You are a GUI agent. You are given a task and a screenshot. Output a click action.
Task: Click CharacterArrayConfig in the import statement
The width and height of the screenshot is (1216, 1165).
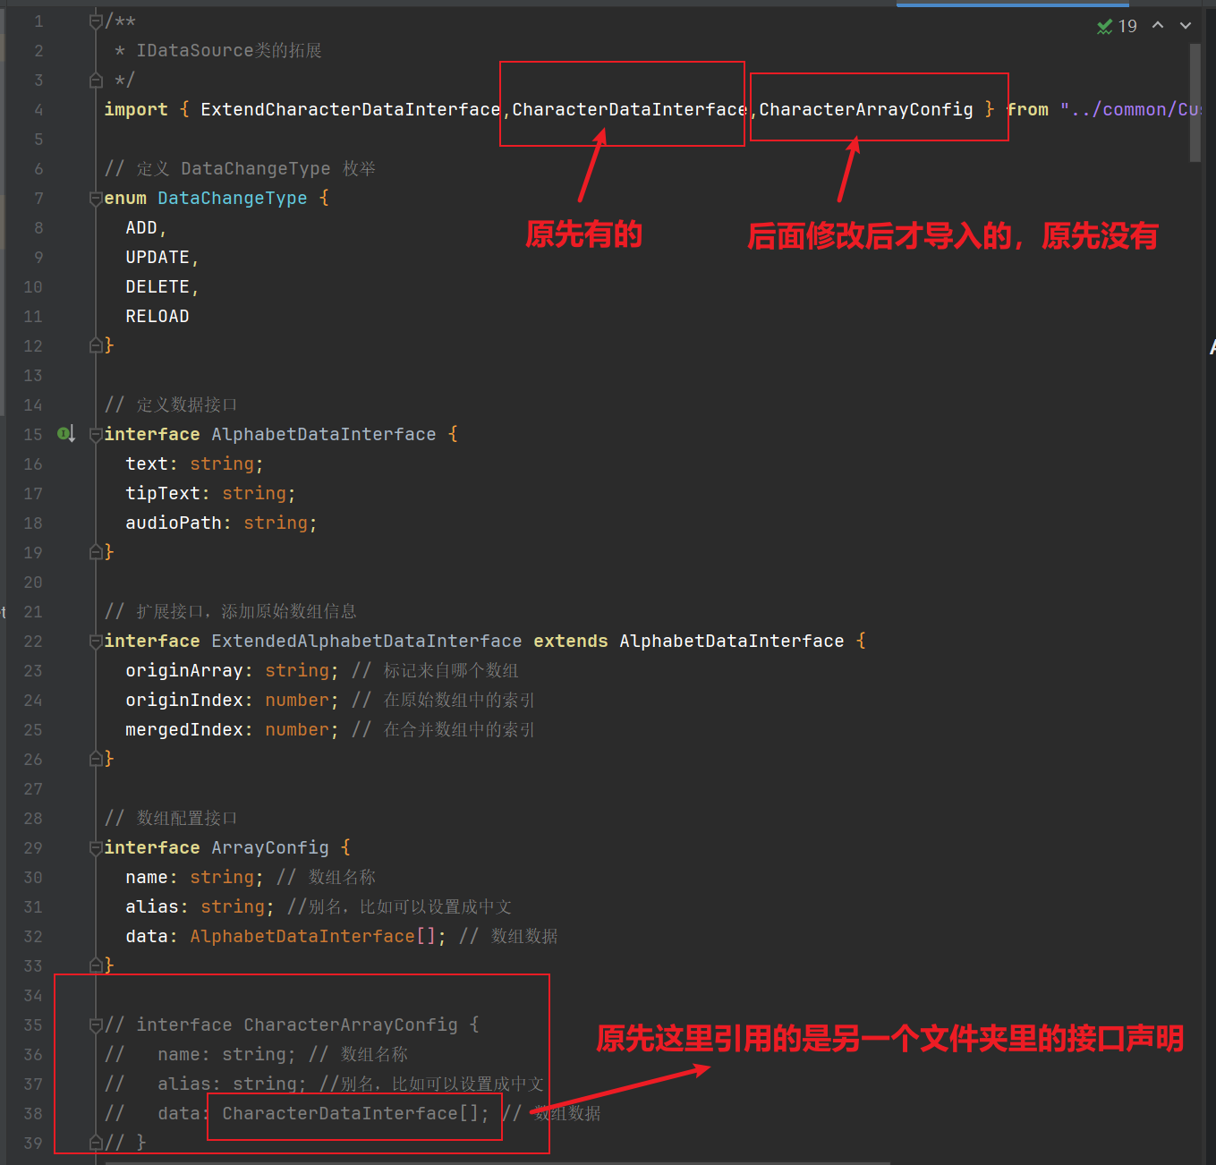866,109
